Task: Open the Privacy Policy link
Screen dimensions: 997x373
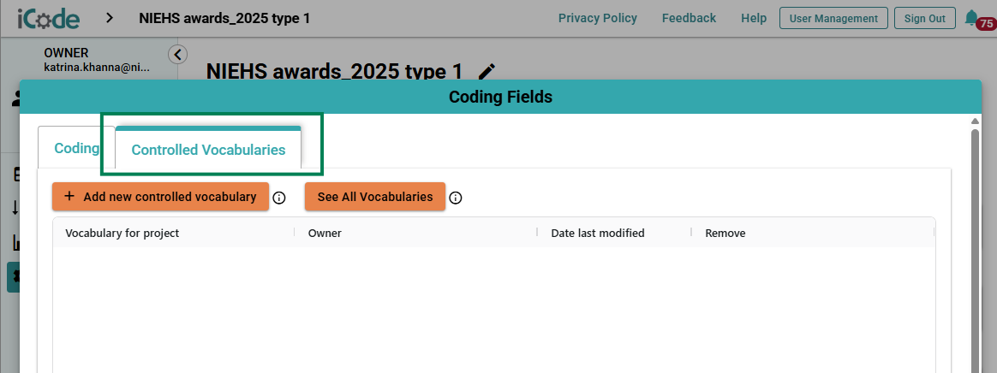Action: 598,18
